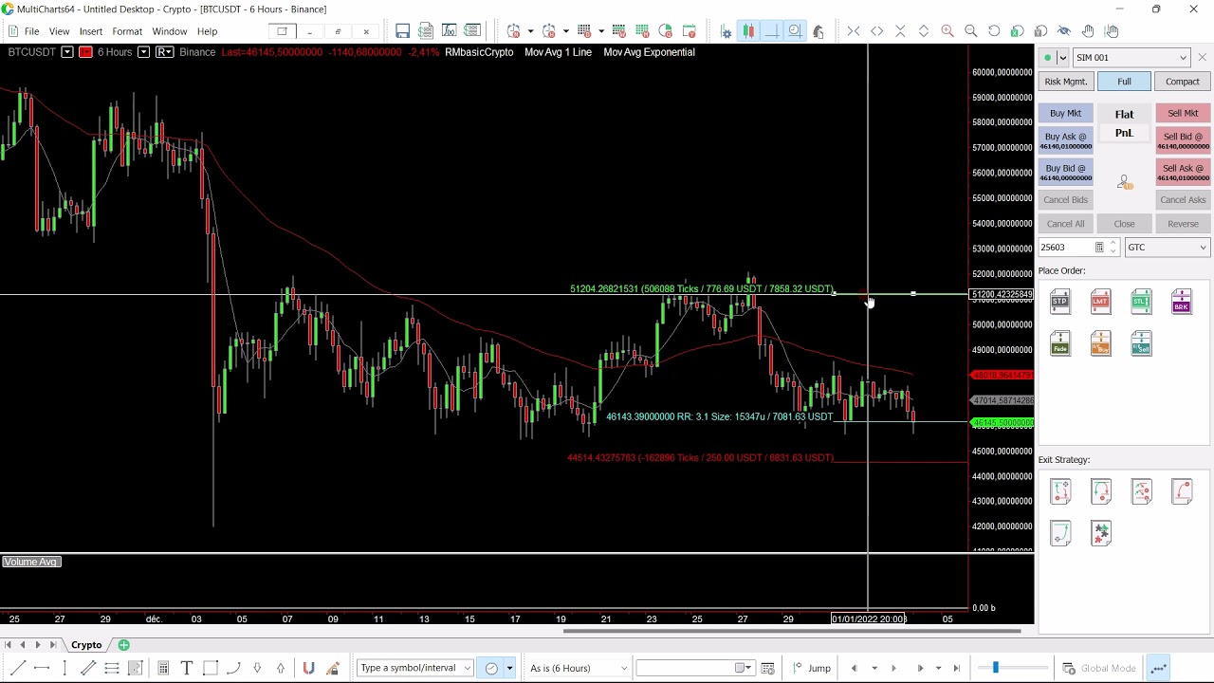Select the BRK breakout order icon
This screenshot has height=683, width=1214.
click(x=1181, y=302)
